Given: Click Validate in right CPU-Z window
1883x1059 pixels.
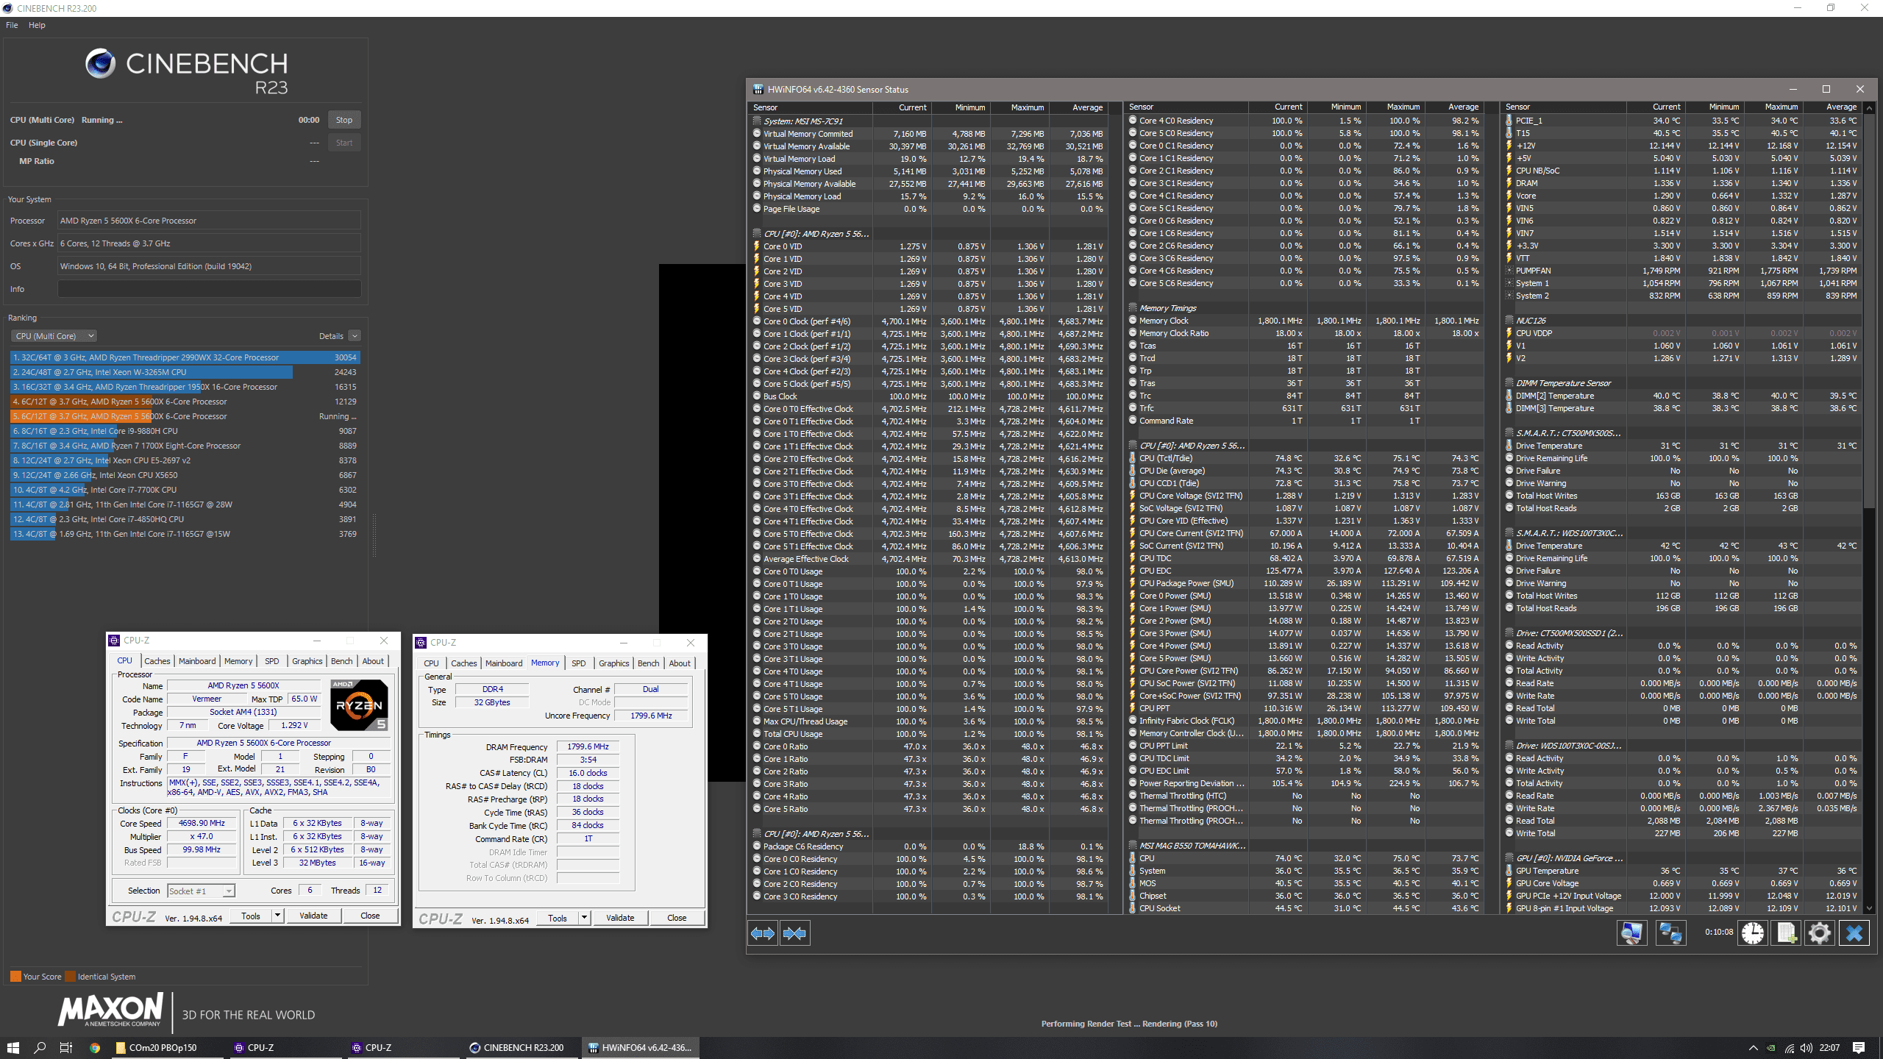Looking at the screenshot, I should click(620, 918).
